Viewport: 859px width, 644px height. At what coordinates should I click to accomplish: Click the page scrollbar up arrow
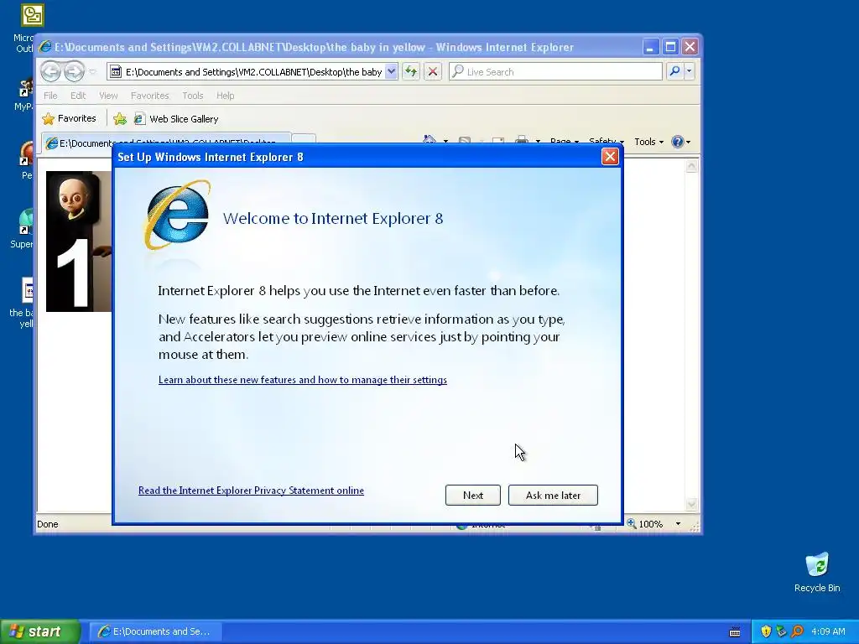(x=691, y=166)
